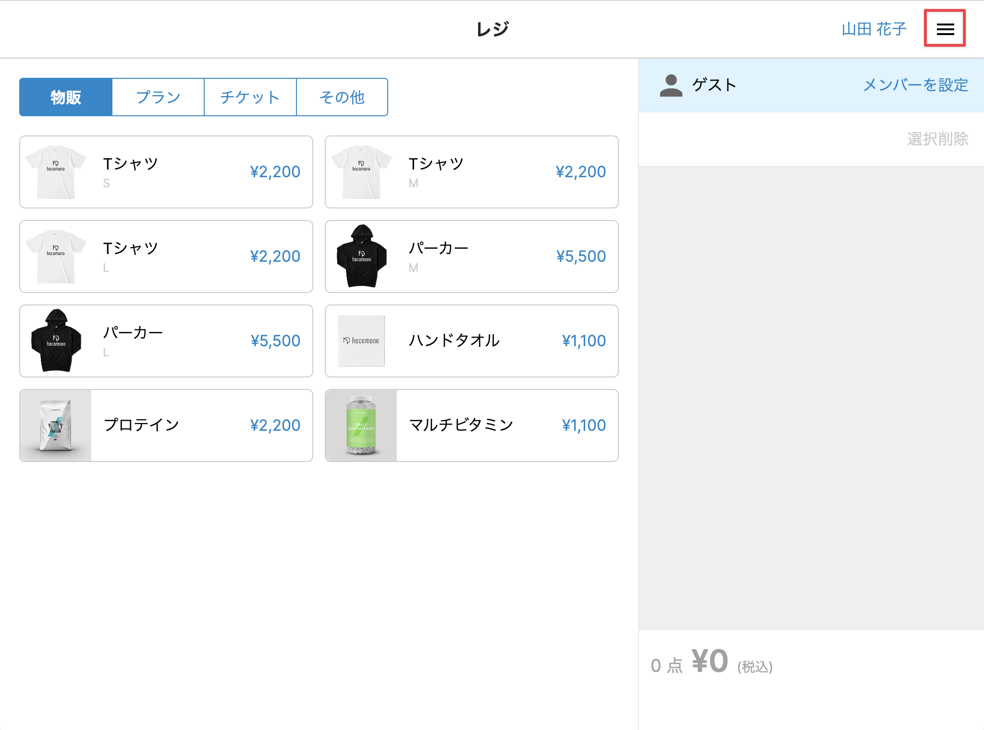The image size is (984, 730).
Task: Tap the white T-shirt S thumbnail
Action: coord(56,172)
